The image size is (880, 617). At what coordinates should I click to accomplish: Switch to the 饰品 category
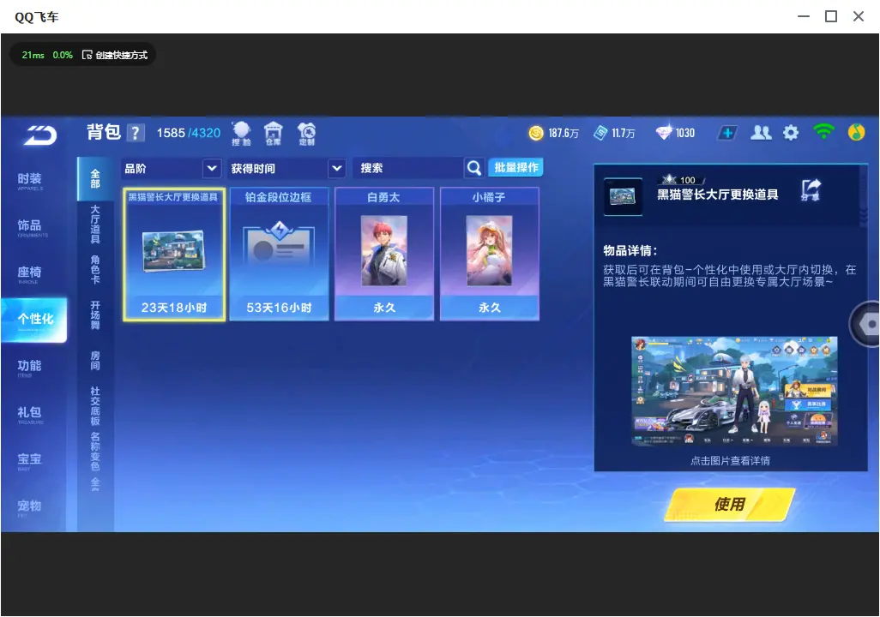[x=30, y=227]
